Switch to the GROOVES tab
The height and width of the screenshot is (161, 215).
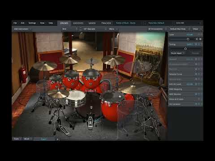[78, 23]
